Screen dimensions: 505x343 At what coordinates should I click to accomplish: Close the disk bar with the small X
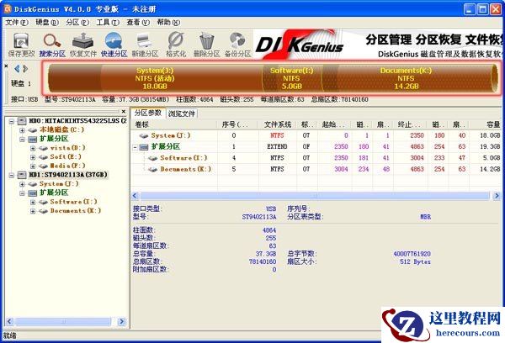click(6, 66)
